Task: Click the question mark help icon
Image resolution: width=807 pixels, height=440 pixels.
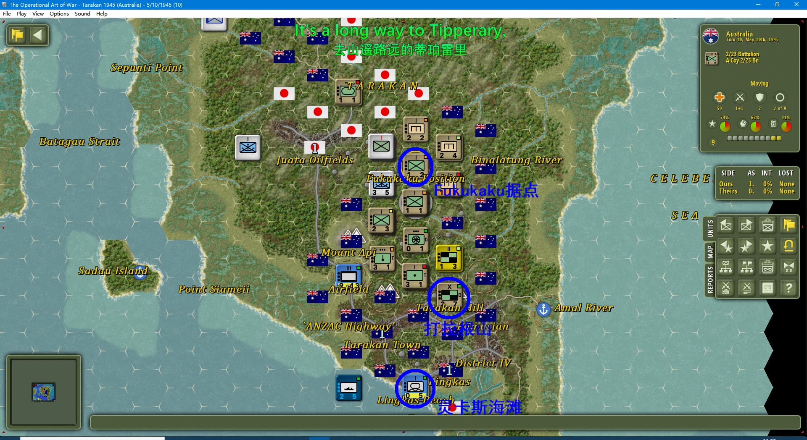Action: click(789, 288)
